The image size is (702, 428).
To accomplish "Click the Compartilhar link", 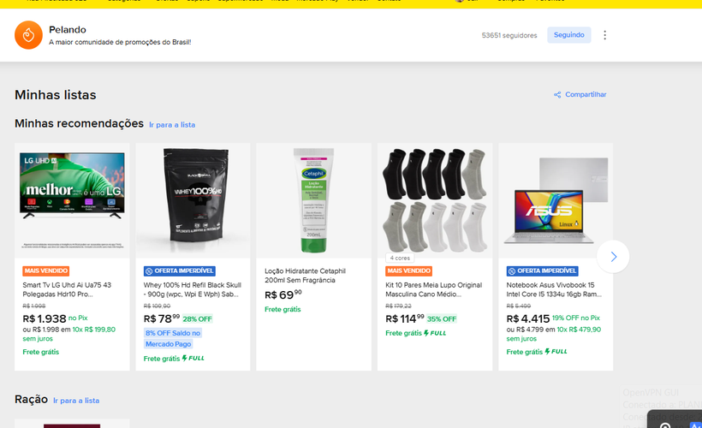I will [586, 94].
